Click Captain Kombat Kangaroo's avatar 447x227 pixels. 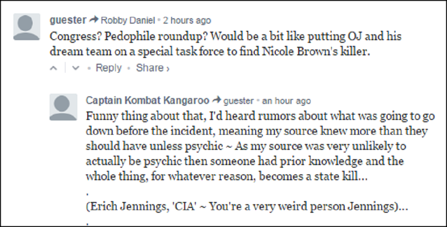63,107
